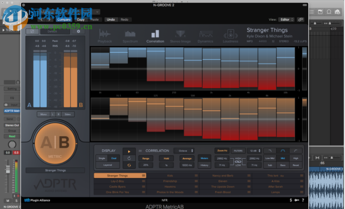This screenshot has width=345, height=209.
Task: Open the Kids track menu icon
Action: pyautogui.click(x=196, y=175)
